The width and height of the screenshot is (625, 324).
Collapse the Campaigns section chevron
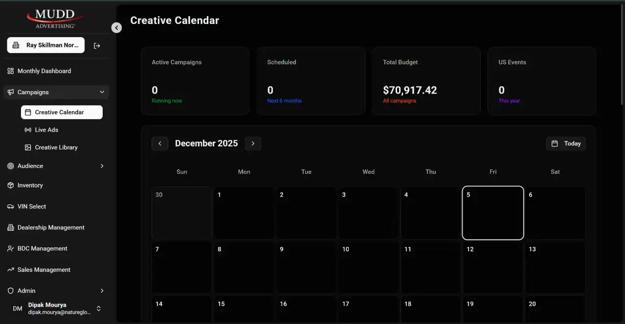point(102,92)
